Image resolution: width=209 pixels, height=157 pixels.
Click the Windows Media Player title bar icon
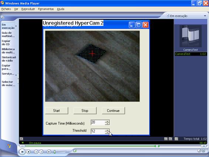(2, 3)
